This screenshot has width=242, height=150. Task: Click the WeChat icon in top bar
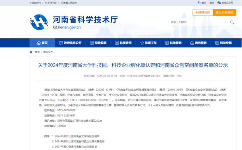point(219,3)
